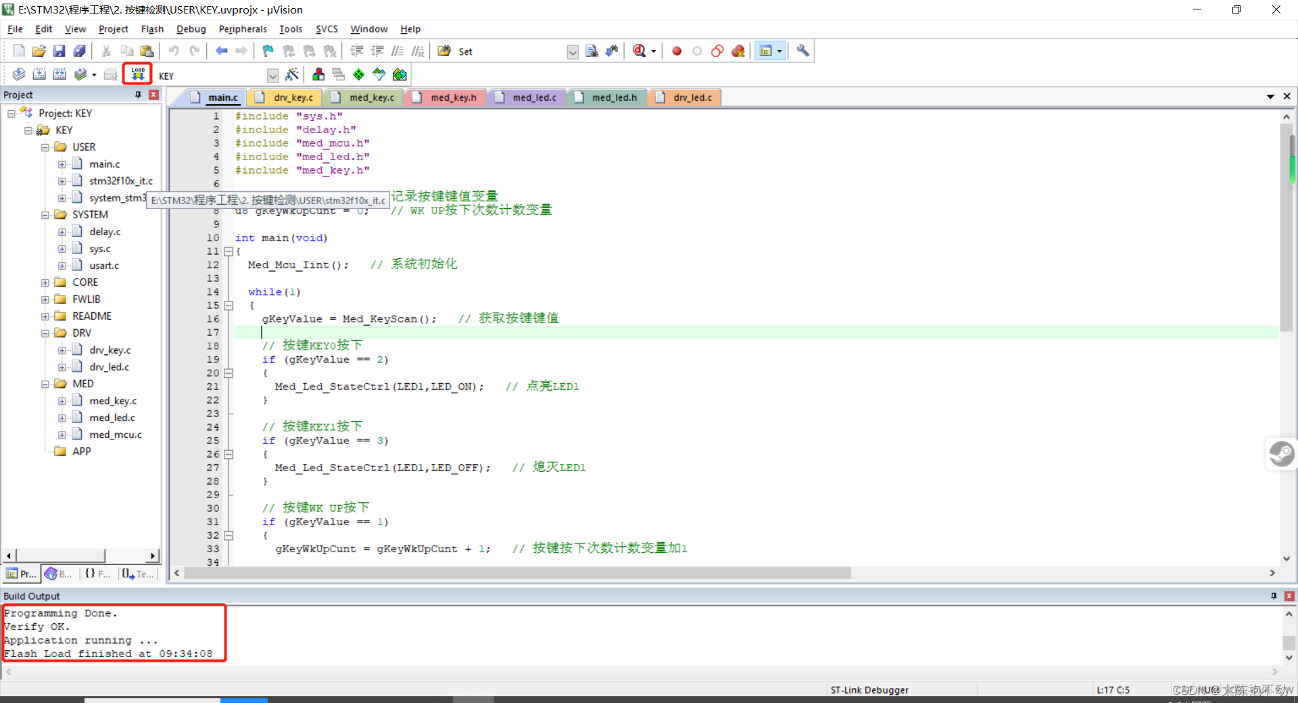Navigate backwards with the blue left arrow
The image size is (1298, 703).
click(x=221, y=51)
